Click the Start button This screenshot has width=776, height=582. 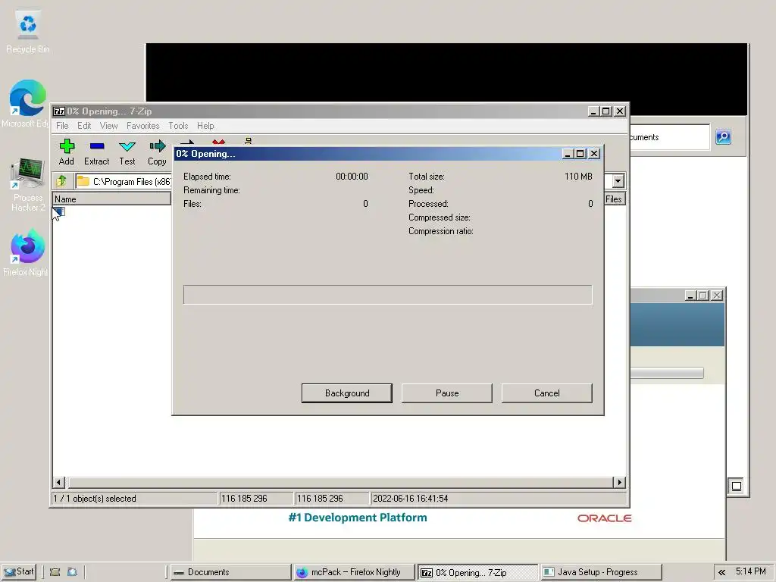click(x=19, y=571)
